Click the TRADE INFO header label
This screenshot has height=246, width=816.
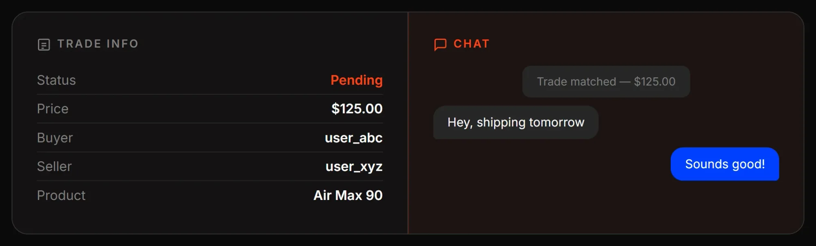98,44
